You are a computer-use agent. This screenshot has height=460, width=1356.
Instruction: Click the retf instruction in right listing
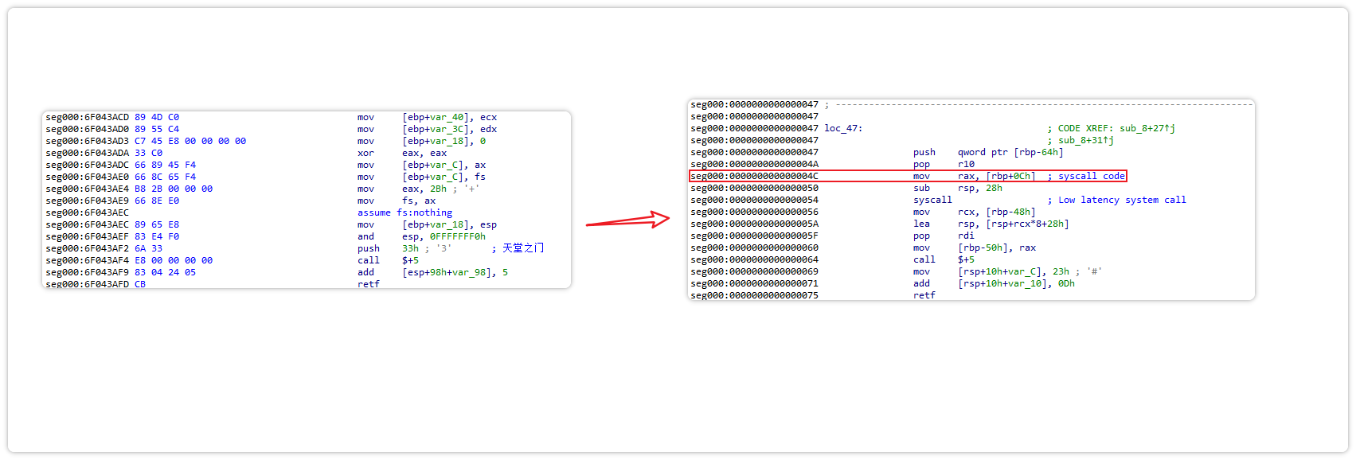(924, 295)
